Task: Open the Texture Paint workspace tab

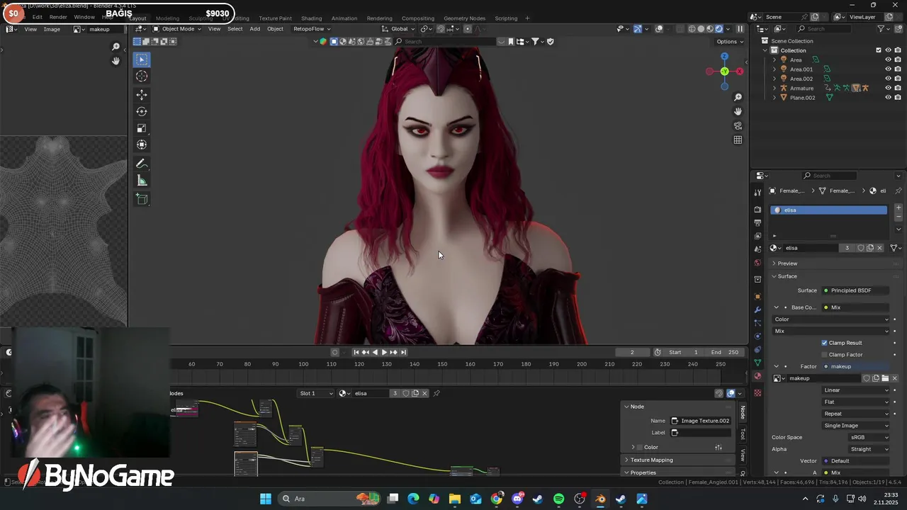Action: pos(275,18)
